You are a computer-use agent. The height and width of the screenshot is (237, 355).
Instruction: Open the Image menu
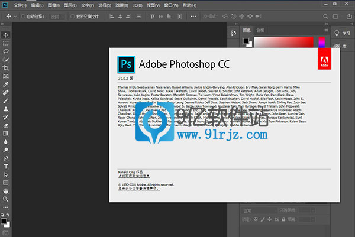click(x=54, y=5)
